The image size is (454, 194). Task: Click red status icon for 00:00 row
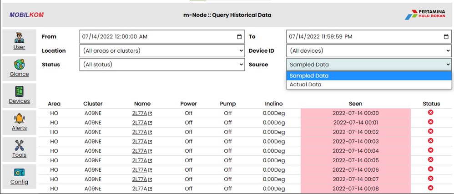click(x=430, y=113)
